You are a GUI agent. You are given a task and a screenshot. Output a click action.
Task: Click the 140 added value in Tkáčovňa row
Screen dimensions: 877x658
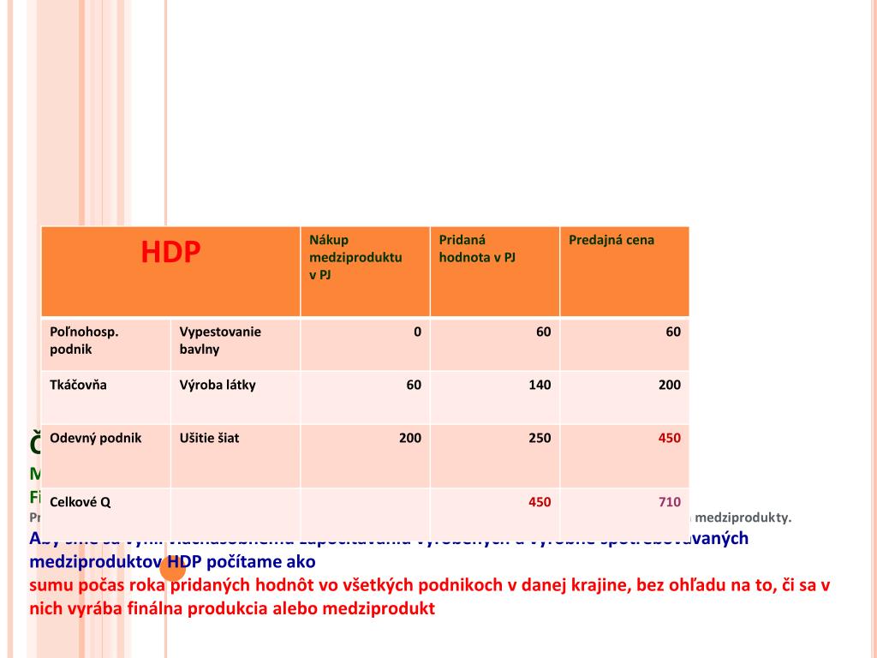(x=540, y=385)
